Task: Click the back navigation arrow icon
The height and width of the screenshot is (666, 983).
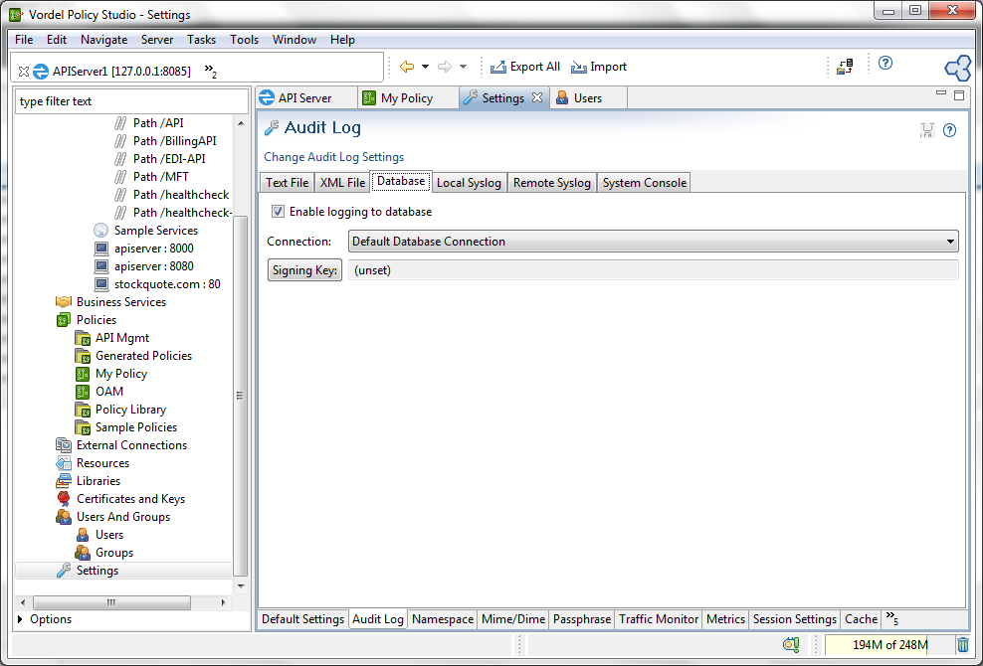Action: (x=407, y=67)
